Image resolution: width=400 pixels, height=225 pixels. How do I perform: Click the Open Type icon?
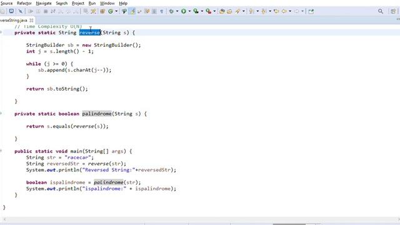coord(124,11)
